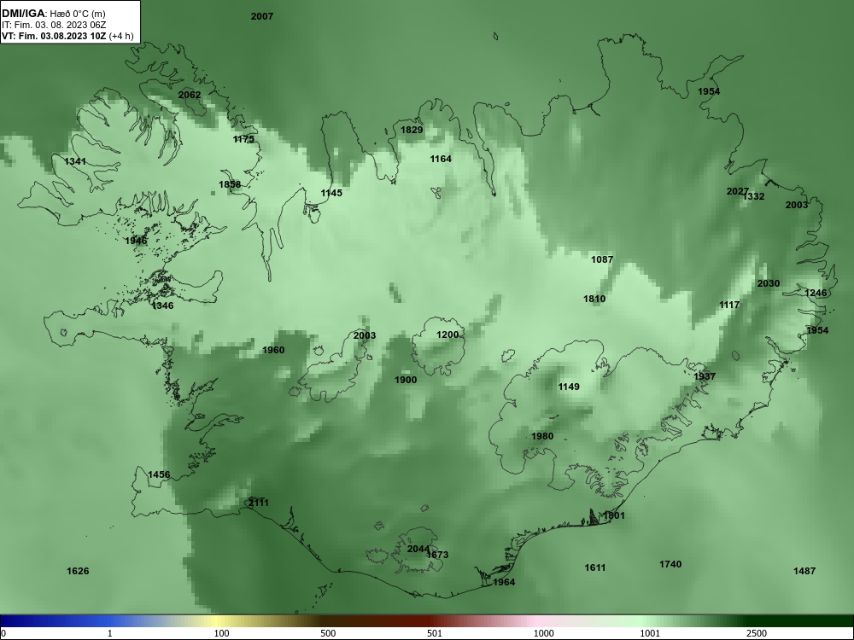
Task: Click the 500 label on the color scale
Action: tap(328, 633)
